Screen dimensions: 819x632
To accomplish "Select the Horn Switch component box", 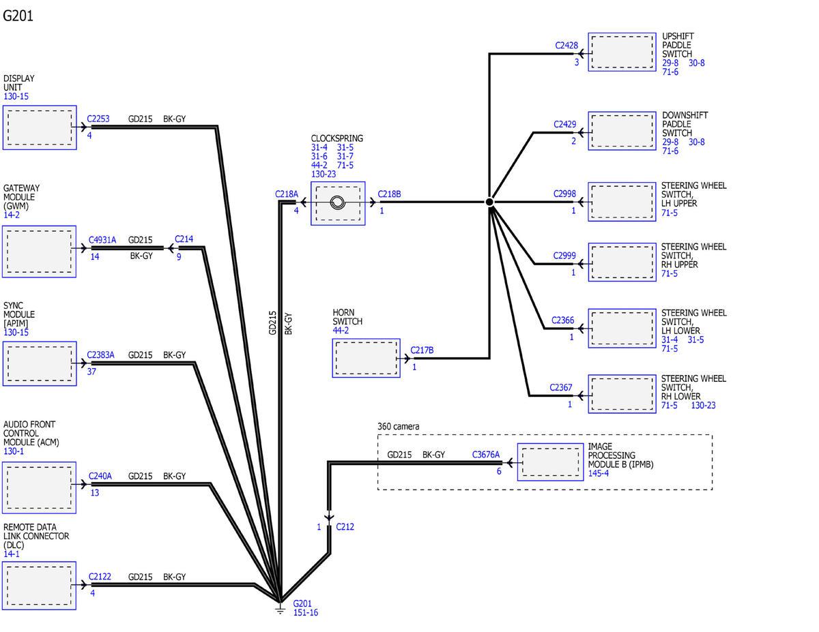I will [x=366, y=357].
